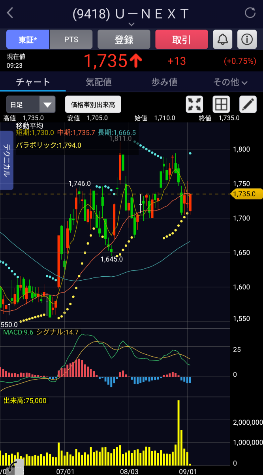Tap the シグナル:14.7 label
The height and width of the screenshot is (475, 263).
point(58,332)
